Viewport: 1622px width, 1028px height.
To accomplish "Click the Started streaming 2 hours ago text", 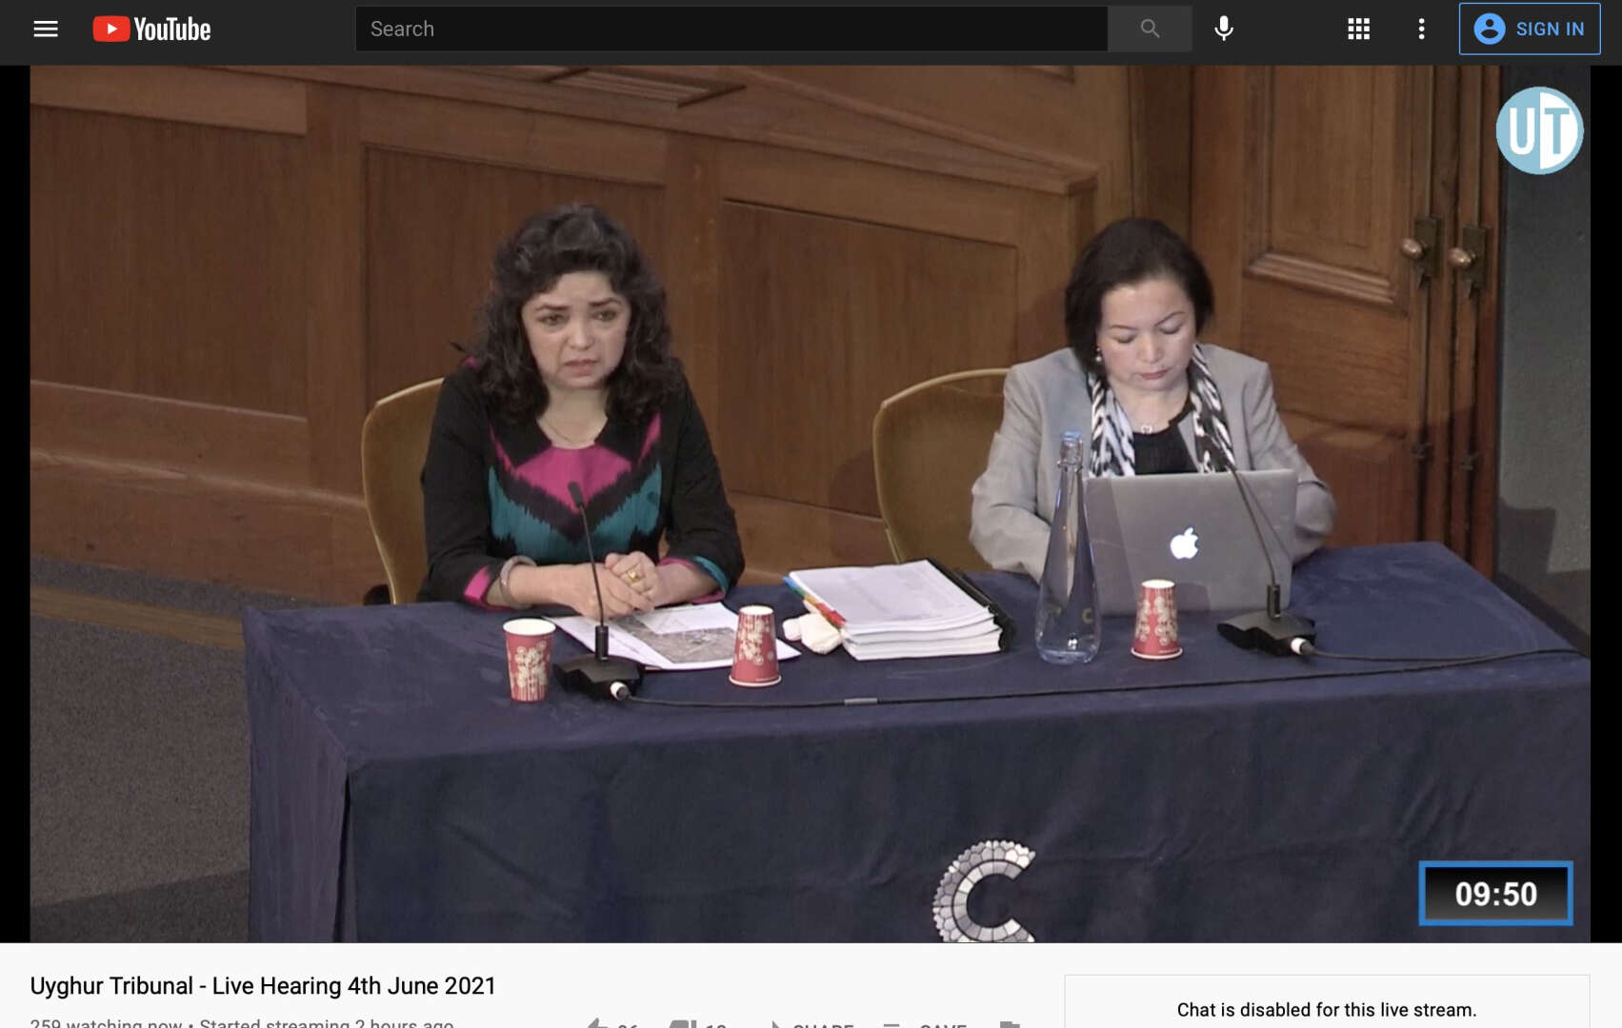I will (326, 1023).
